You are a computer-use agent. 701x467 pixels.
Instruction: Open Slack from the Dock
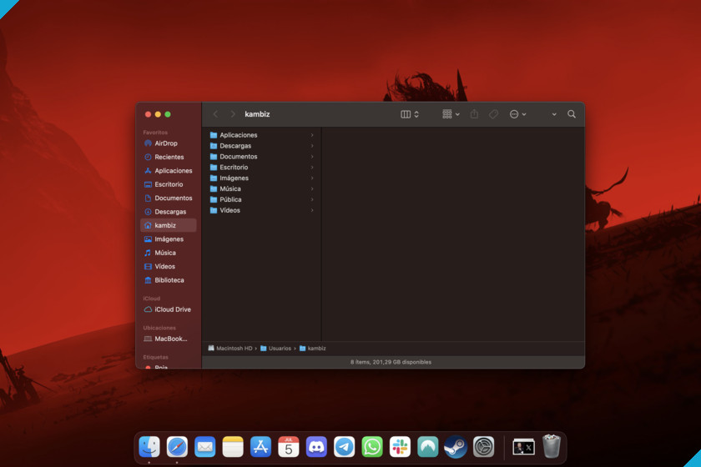pos(400,446)
